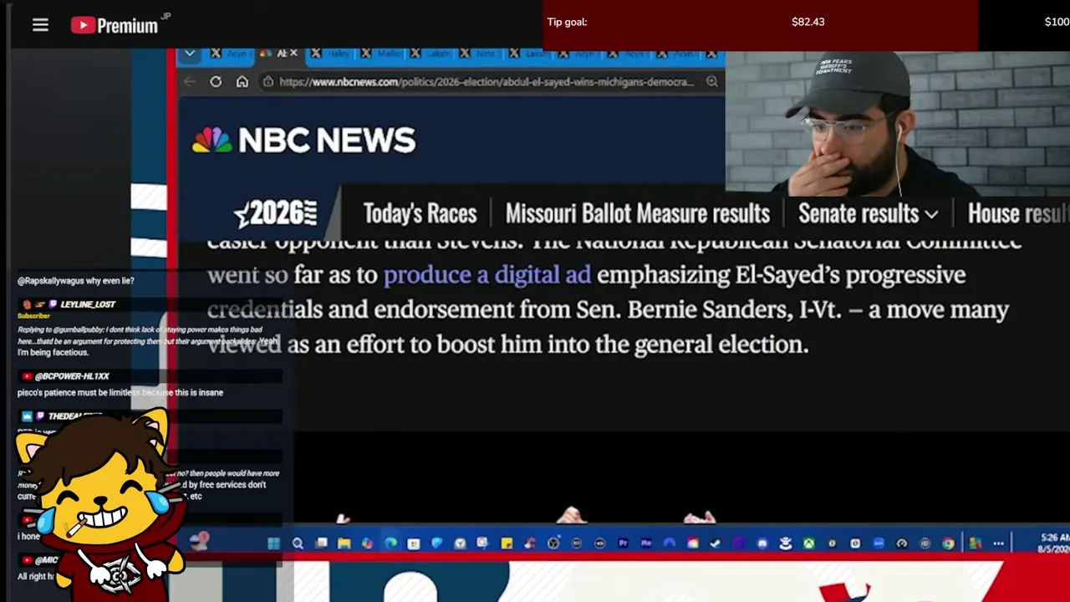Click chat username @BCPOWER-HL1XX
This screenshot has width=1070, height=602.
click(x=72, y=376)
